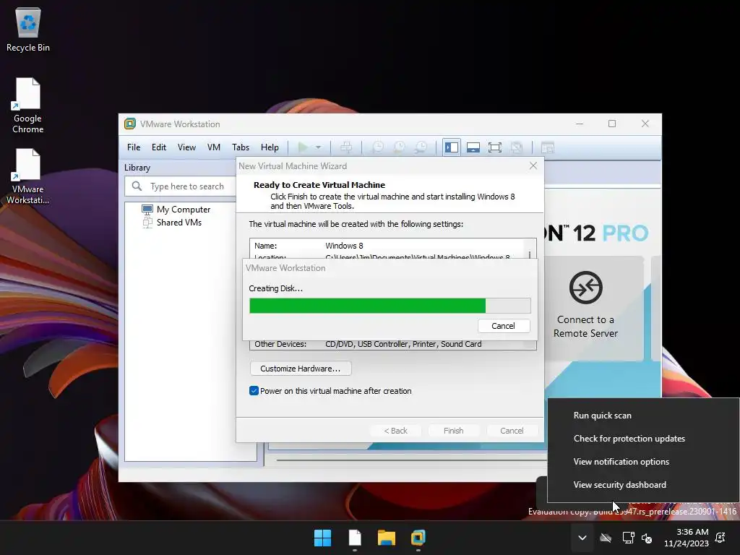
Task: Toggle the Show Library sidebar icon
Action: pos(452,147)
